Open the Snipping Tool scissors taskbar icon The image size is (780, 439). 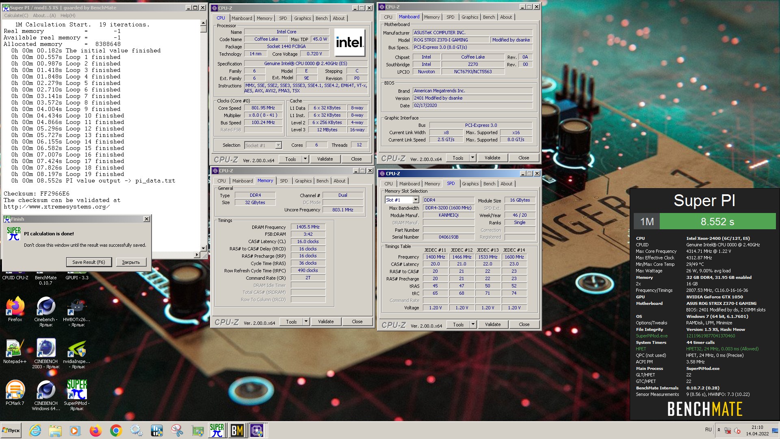pyautogui.click(x=177, y=430)
